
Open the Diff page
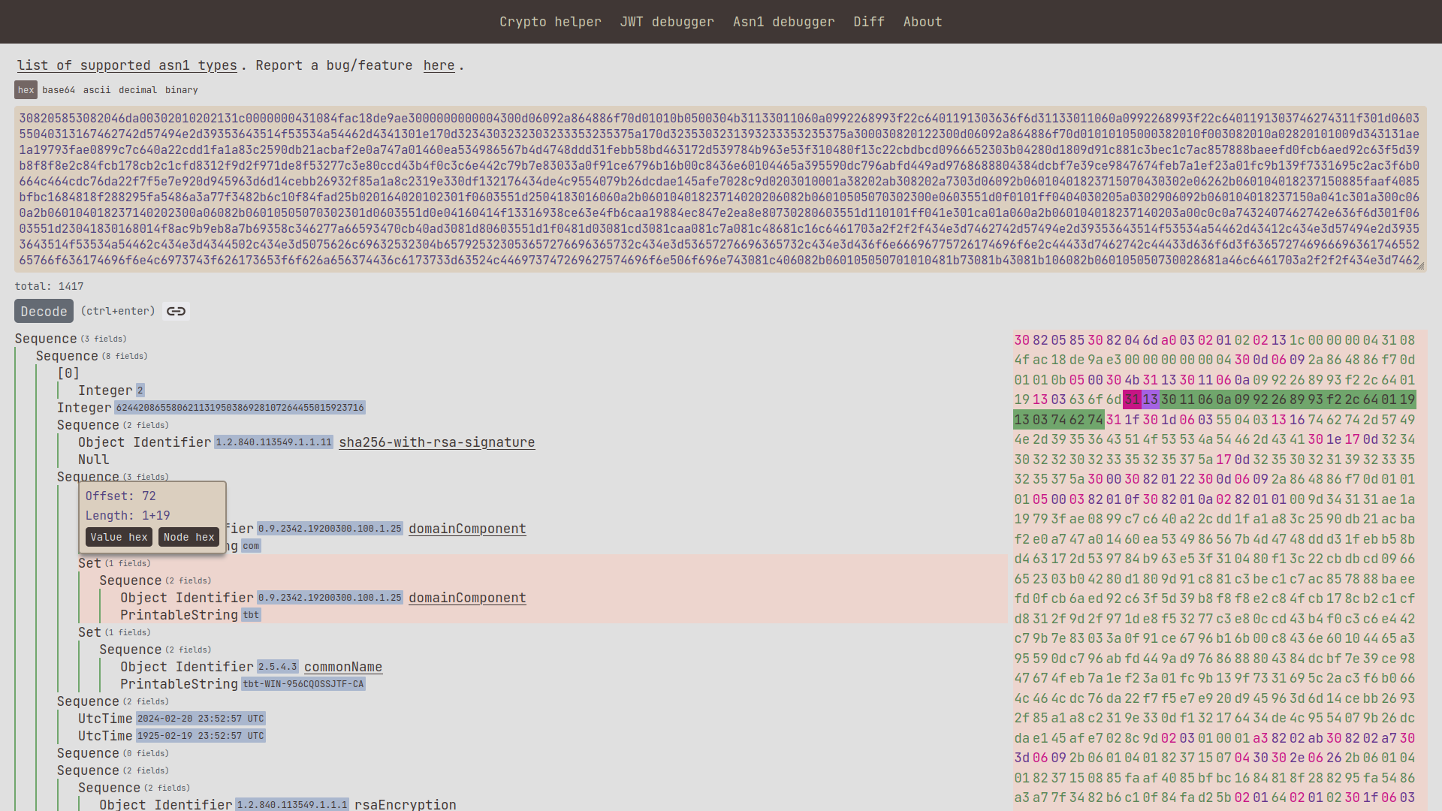[x=869, y=22]
